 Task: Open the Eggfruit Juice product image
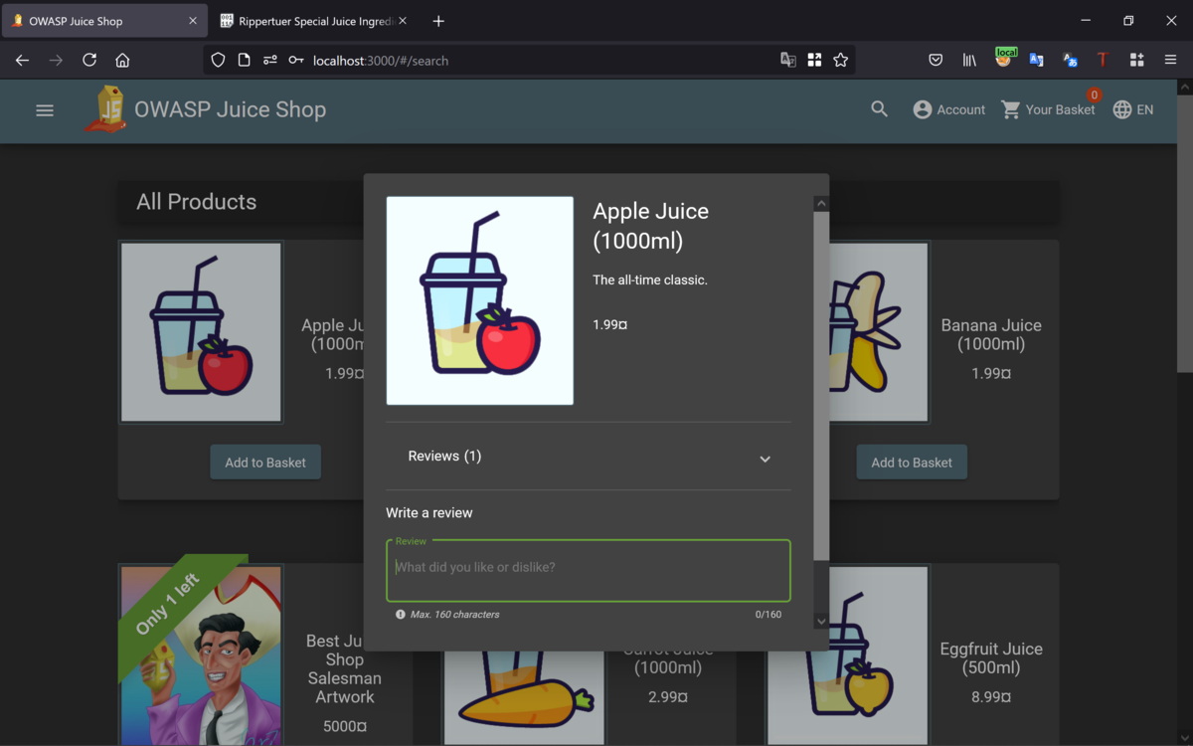[848, 656]
